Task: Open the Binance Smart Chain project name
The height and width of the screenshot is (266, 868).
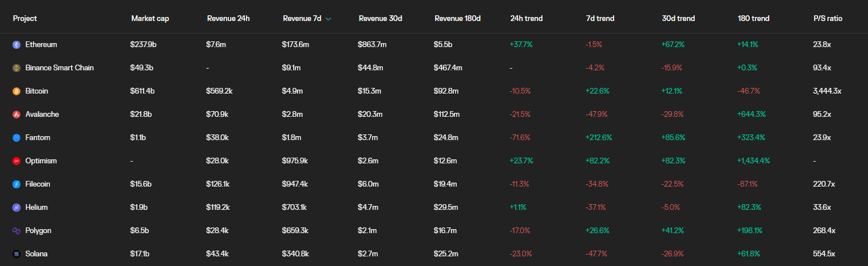Action: coord(60,67)
